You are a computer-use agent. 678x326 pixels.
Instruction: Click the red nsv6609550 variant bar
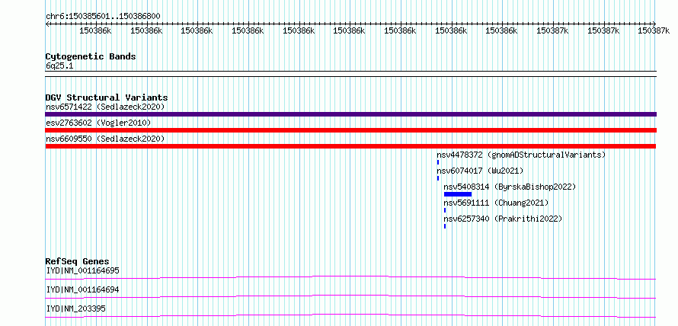point(350,146)
